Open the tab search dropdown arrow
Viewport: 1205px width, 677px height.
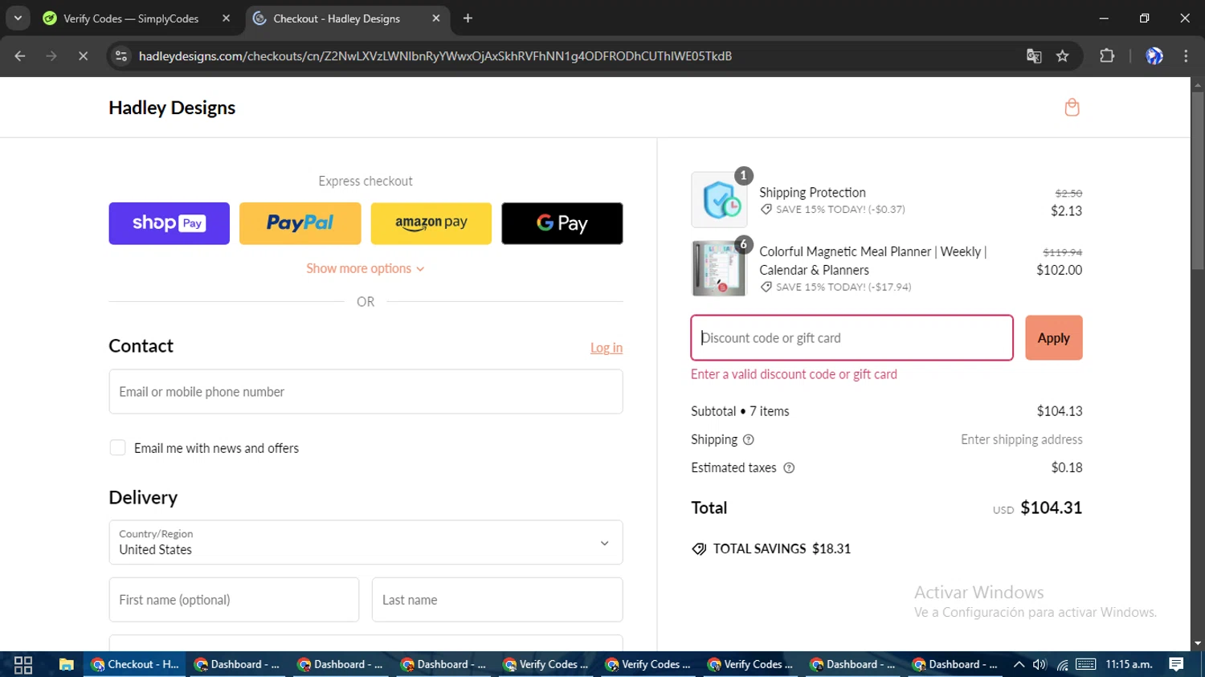point(18,18)
